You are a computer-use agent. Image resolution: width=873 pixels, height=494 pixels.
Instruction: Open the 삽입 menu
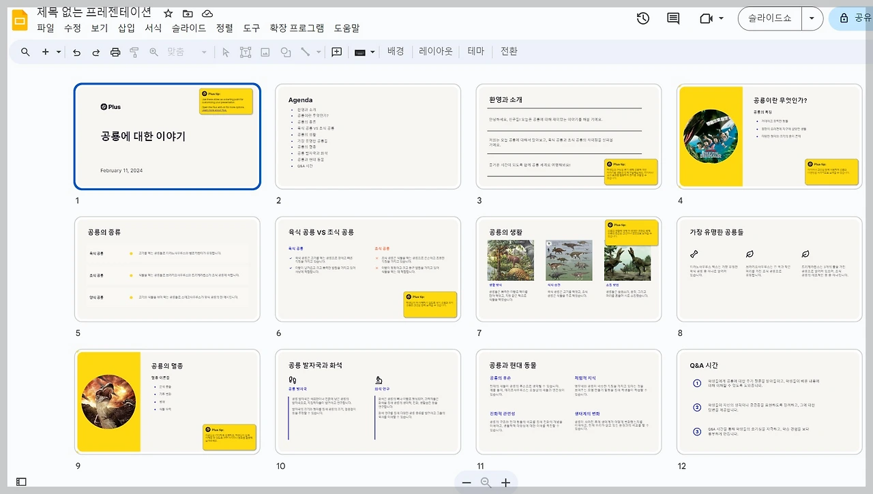[x=126, y=28]
